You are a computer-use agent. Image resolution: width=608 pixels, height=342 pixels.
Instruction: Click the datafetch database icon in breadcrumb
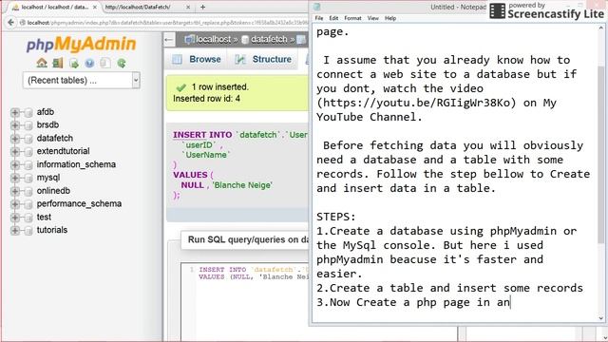245,40
